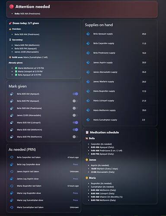Click pill icon beside Maria 8:00 AM (Metformin)
The height and width of the screenshot is (216, 166).
(x=12, y=130)
